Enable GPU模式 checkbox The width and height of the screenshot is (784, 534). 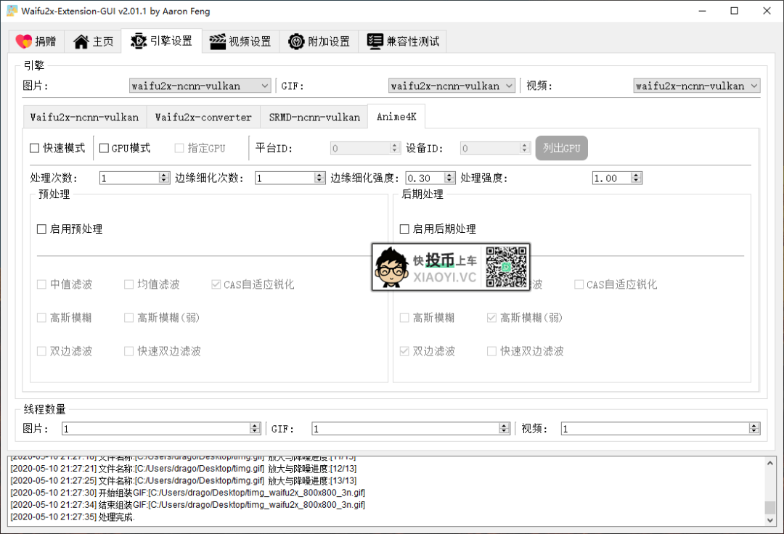pos(102,148)
